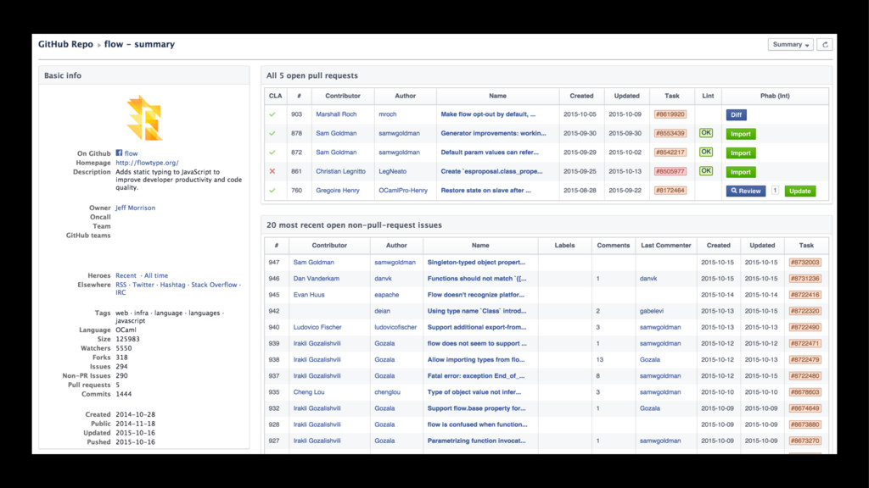
Task: Click the Facebook icon next to flow
Action: [119, 152]
